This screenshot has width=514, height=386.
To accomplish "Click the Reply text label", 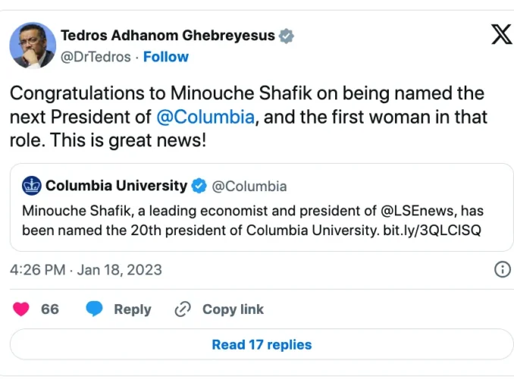I will (132, 309).
